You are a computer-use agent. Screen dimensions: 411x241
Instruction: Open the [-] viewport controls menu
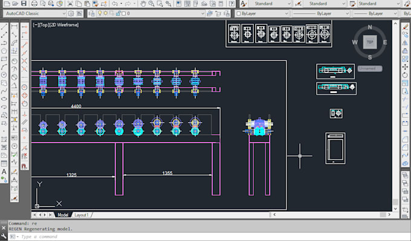[x=36, y=25]
